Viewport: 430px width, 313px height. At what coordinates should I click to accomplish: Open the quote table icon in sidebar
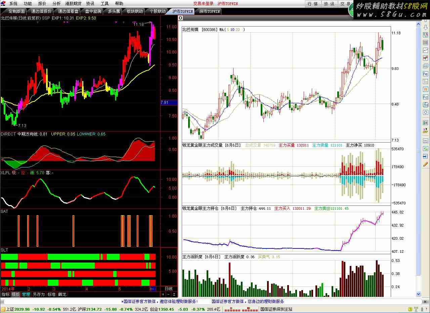point(425,35)
